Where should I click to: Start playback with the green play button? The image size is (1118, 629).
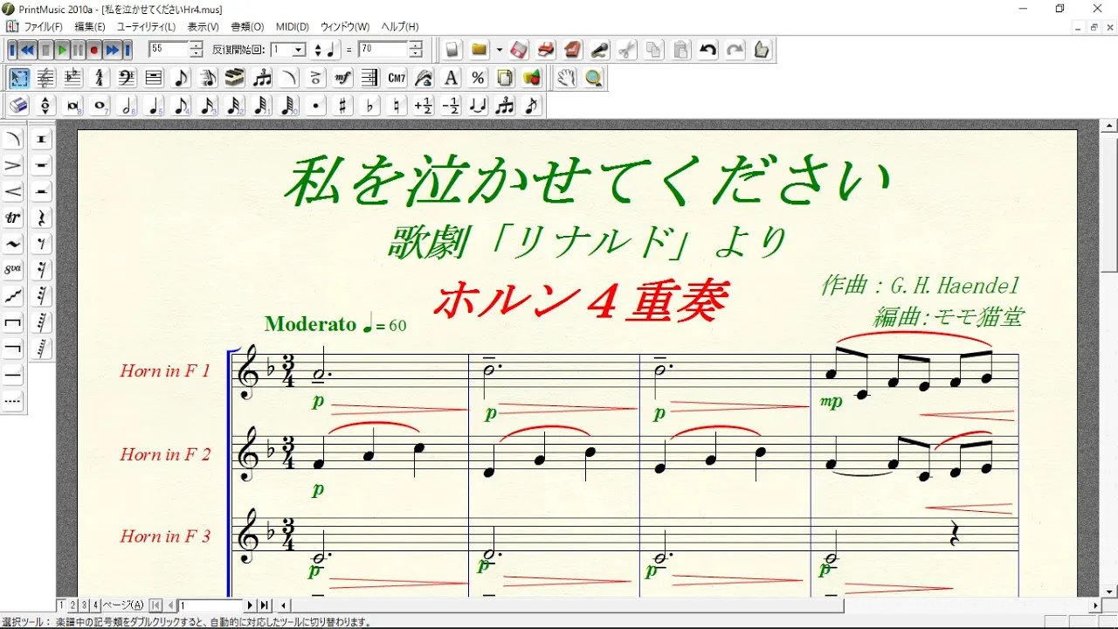(x=62, y=50)
